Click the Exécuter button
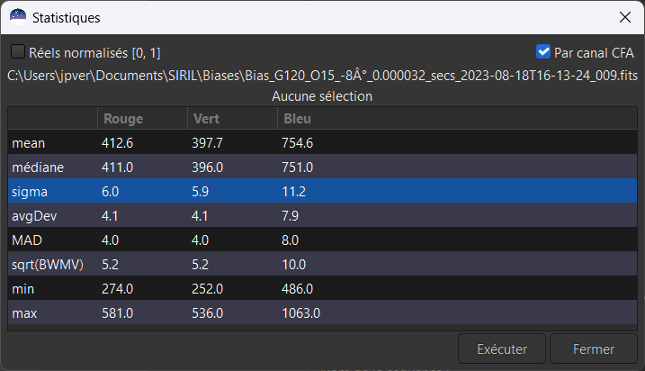The height and width of the screenshot is (371, 645). [502, 349]
